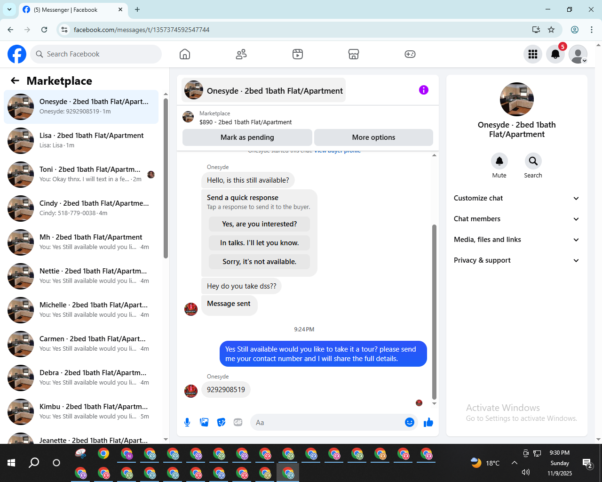
Task: Open the Gaming controller icon
Action: 410,54
